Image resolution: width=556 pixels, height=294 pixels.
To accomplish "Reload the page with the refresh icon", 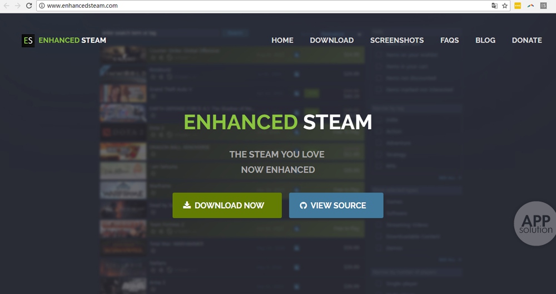I will [29, 6].
